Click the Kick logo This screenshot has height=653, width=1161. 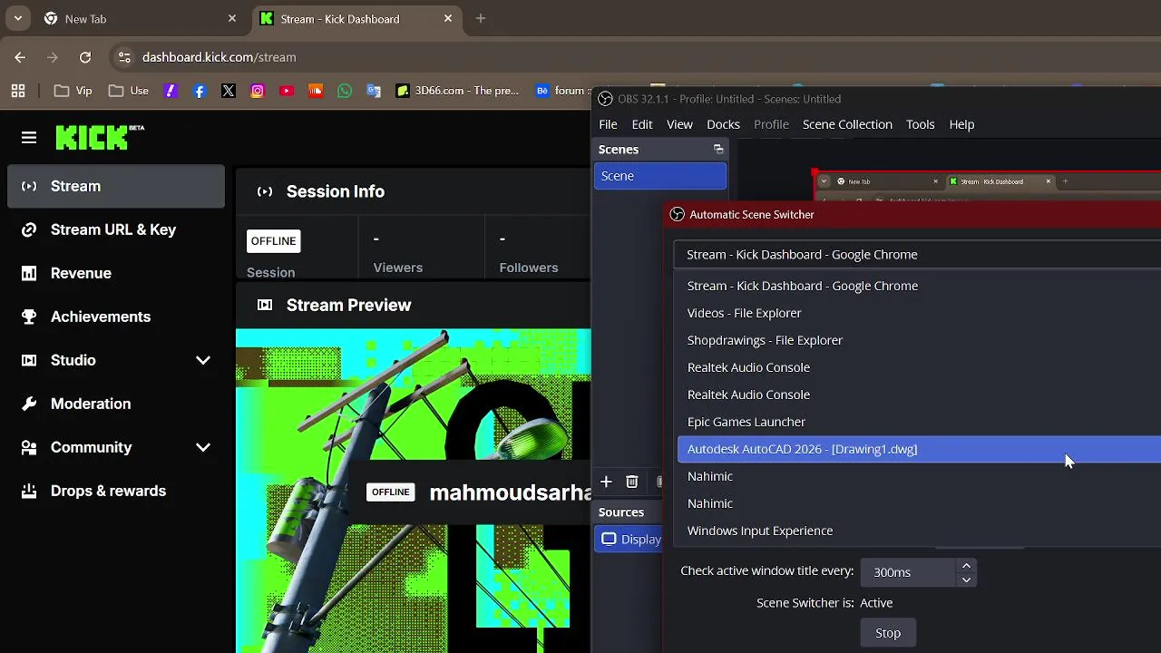tap(100, 137)
